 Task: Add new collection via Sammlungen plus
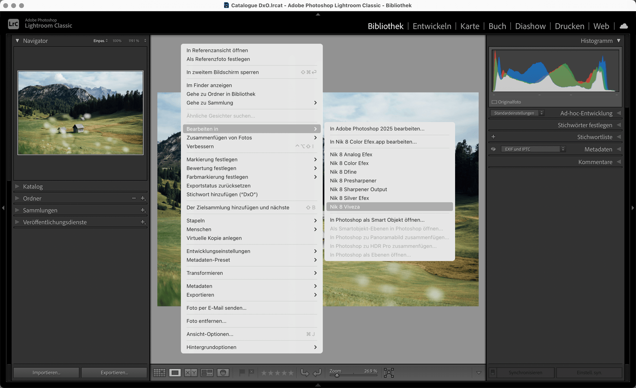coord(143,210)
